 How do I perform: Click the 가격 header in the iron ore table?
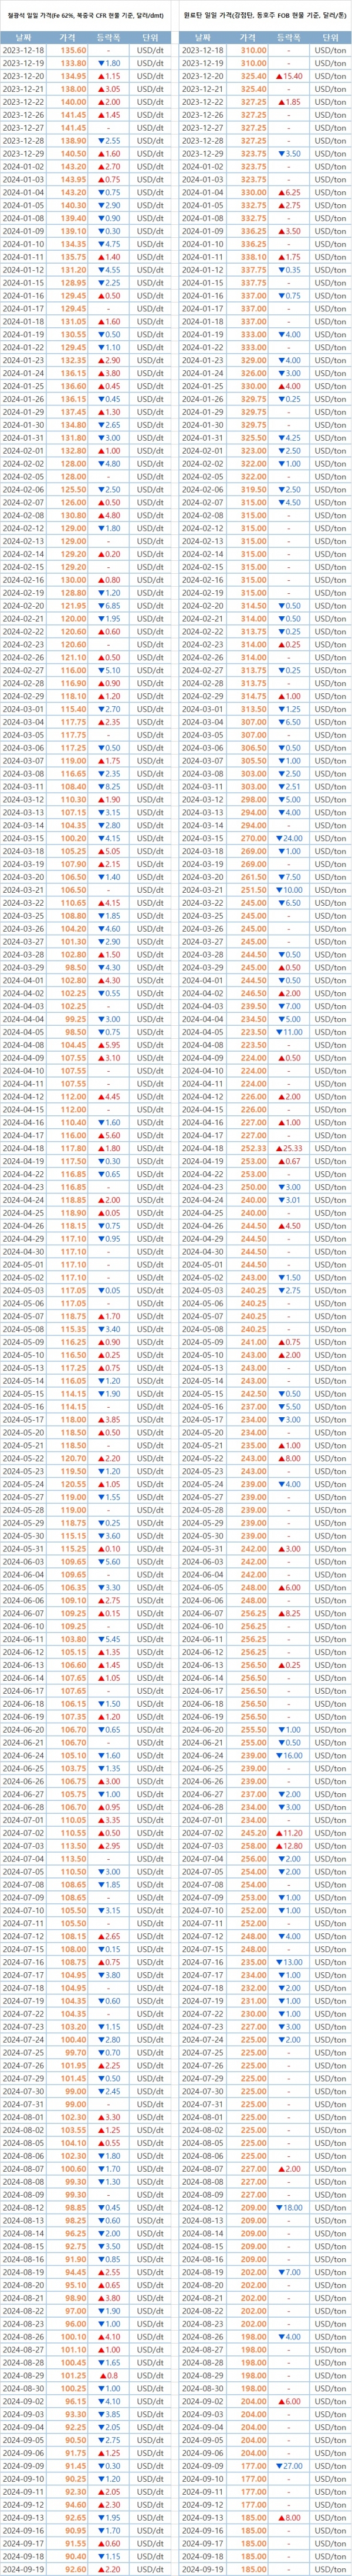click(x=73, y=36)
